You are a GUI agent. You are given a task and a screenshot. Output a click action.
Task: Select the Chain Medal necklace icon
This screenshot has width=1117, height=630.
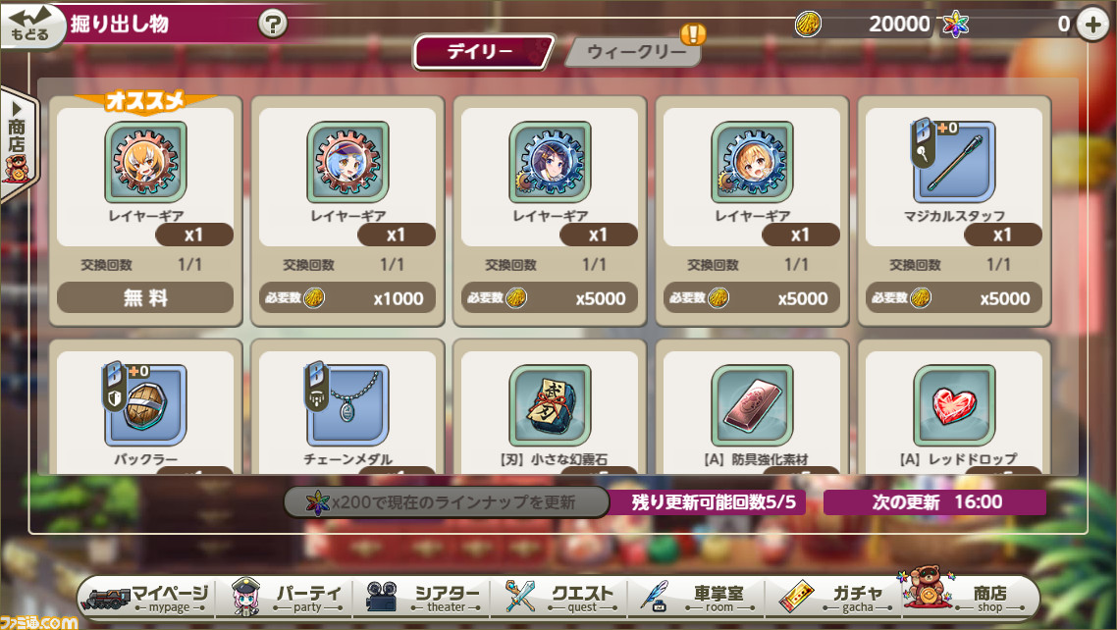point(347,404)
